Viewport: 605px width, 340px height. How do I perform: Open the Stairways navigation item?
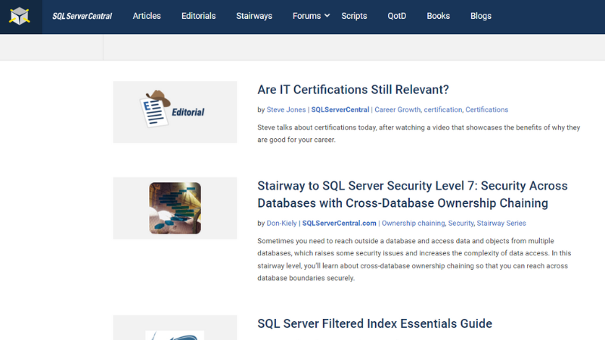click(254, 16)
